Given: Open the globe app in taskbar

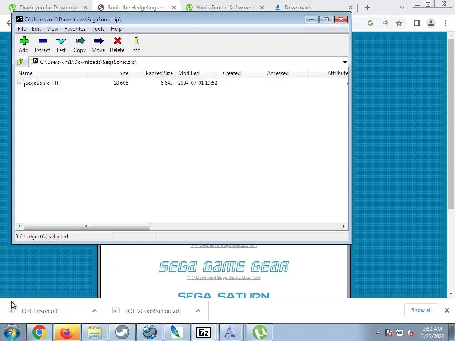Looking at the screenshot, I should click(x=149, y=332).
